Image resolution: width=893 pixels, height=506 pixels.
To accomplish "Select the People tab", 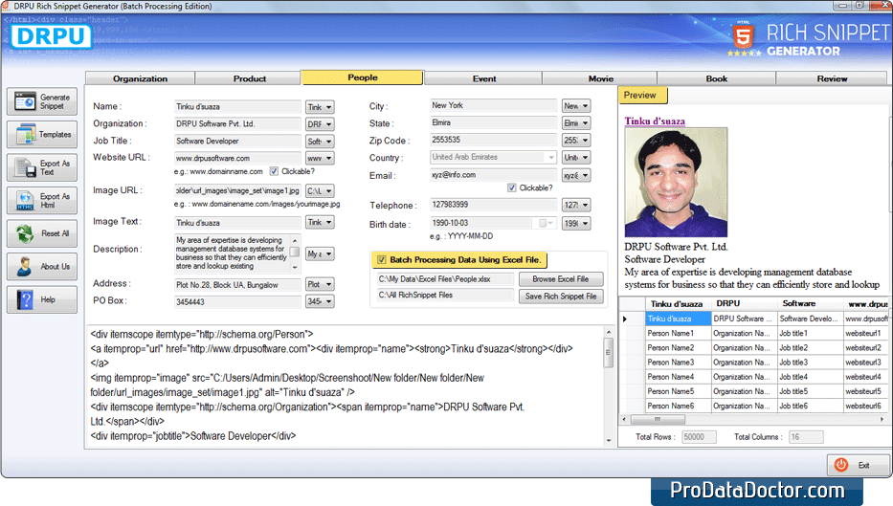I will [x=362, y=77].
